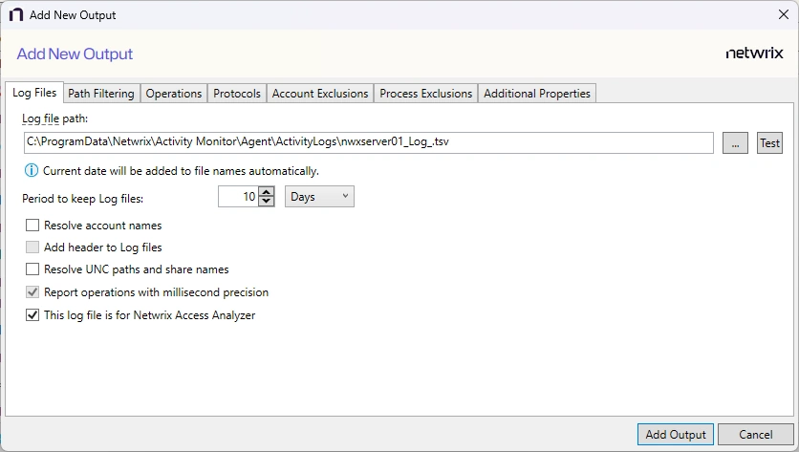799x452 pixels.
Task: Click the blue info icon beside date notice
Action: pos(32,171)
